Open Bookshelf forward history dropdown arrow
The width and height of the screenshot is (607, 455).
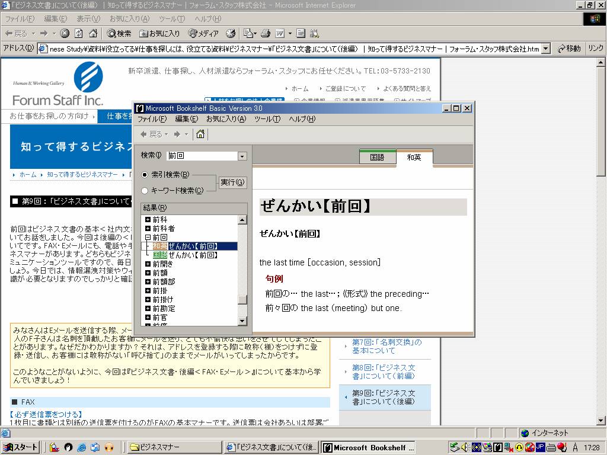pos(186,134)
